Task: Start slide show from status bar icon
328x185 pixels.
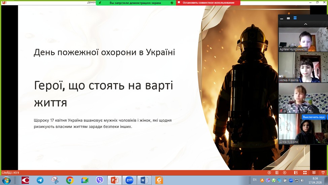Action: click(x=323, y=173)
